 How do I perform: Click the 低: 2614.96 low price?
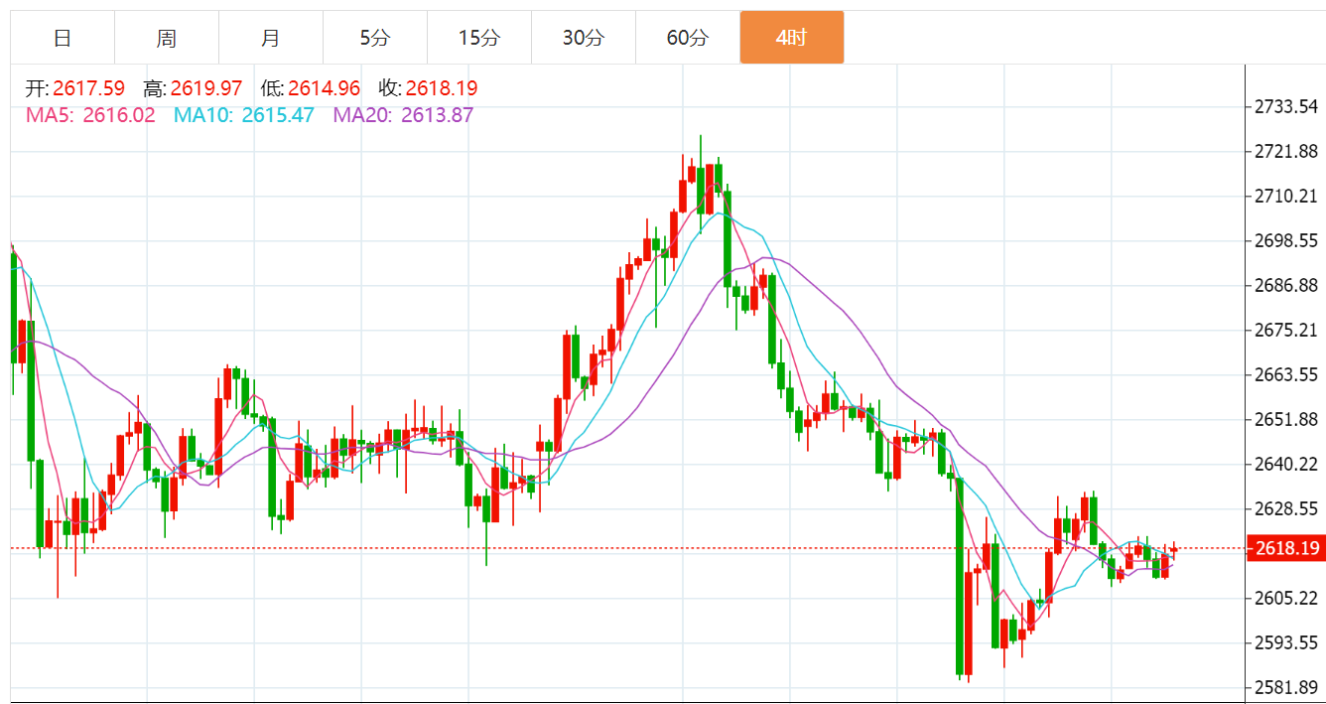point(311,88)
